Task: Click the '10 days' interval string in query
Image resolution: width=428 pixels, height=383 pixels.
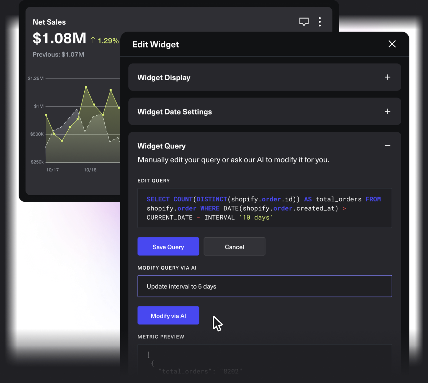Action: pos(256,218)
